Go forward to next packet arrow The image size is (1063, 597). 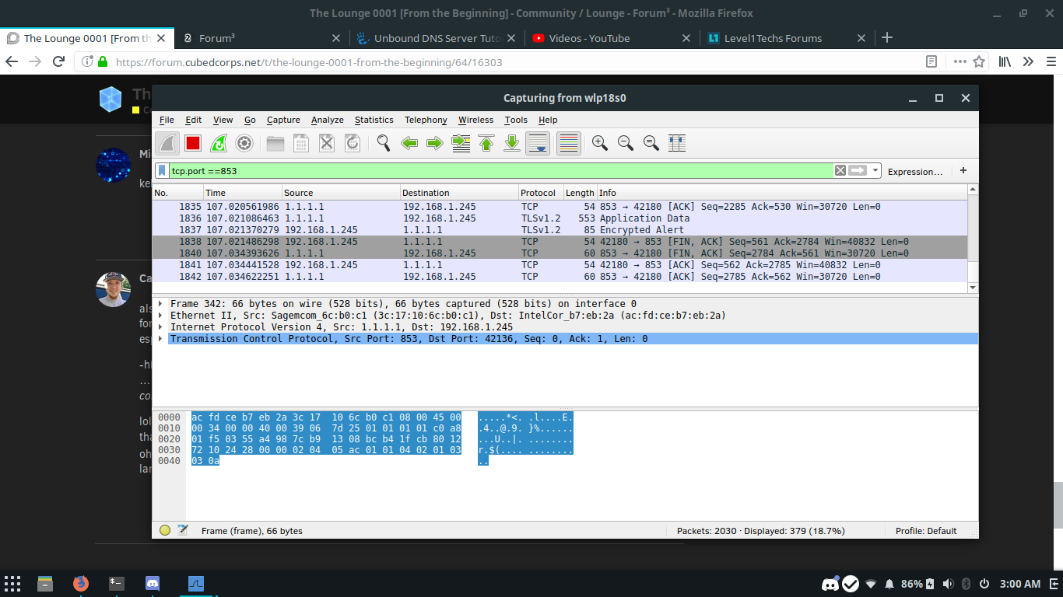[435, 143]
